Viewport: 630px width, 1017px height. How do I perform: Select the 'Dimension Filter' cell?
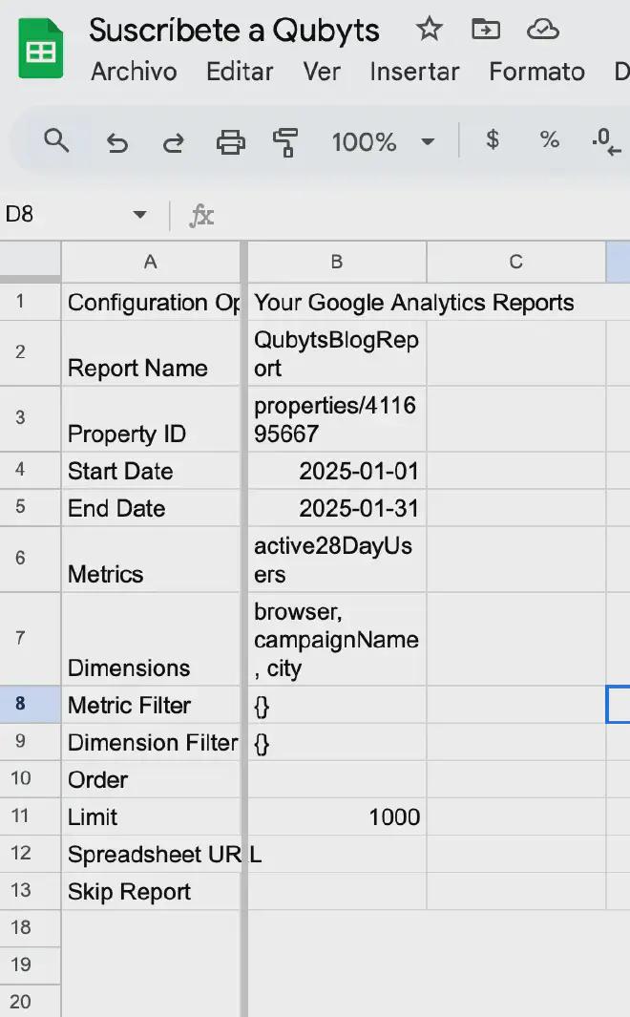[151, 742]
